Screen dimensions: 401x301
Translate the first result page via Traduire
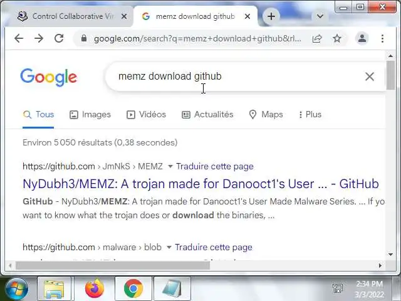point(215,166)
